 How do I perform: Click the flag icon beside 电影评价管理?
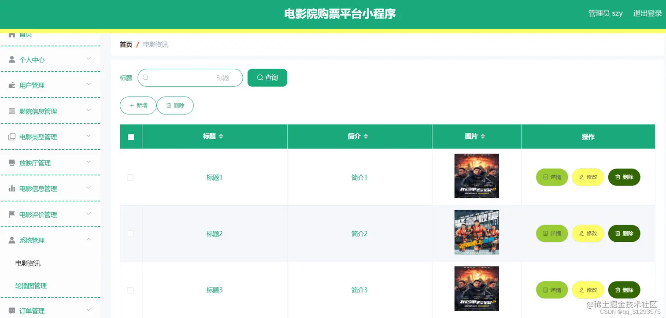tap(12, 214)
